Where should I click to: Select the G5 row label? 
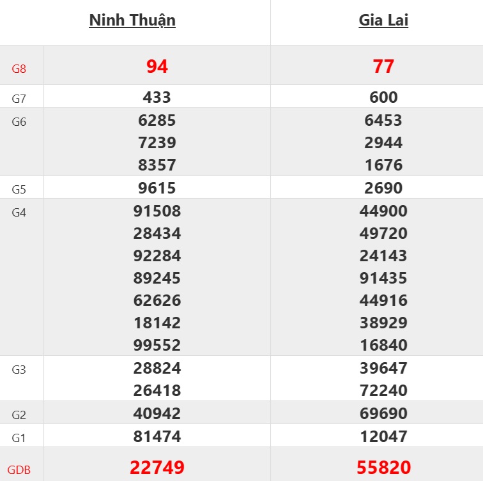(19, 190)
